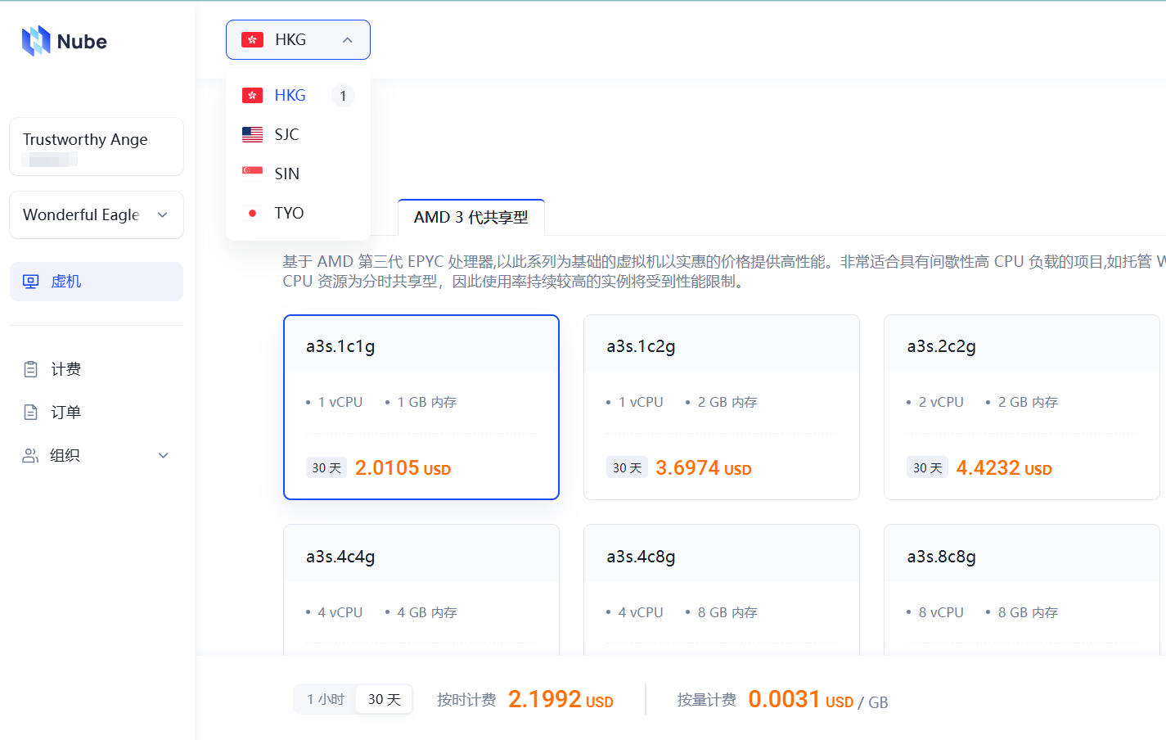The height and width of the screenshot is (740, 1166).
Task: Click the Trustworthy Ange account card
Action: tap(97, 147)
